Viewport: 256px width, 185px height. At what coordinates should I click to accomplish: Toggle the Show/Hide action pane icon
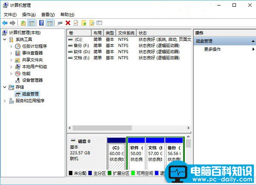click(x=49, y=23)
